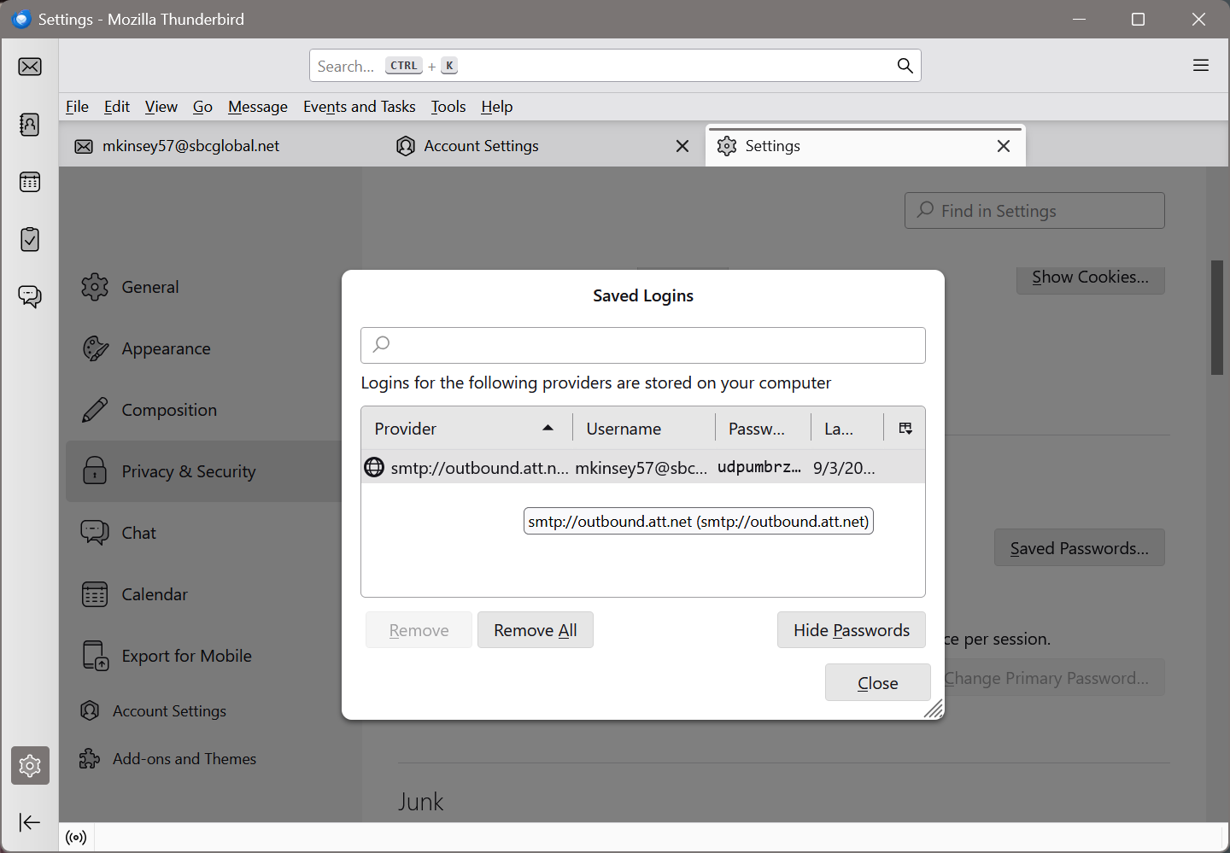Viewport: 1230px width, 853px height.
Task: Close the Saved Logins dialog
Action: click(877, 683)
